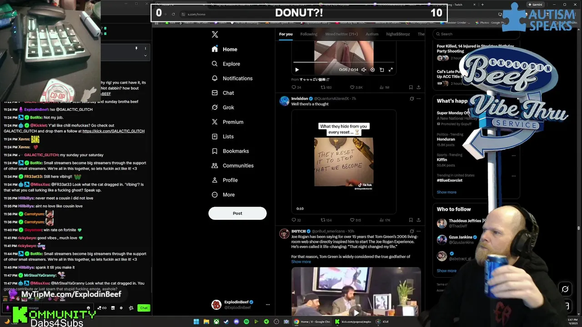This screenshot has width=582, height=327.
Task: Open Chat in X sidebar
Action: pos(223,93)
